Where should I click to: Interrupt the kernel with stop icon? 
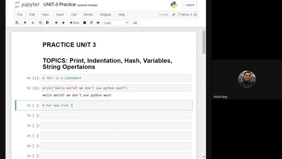click(85, 23)
